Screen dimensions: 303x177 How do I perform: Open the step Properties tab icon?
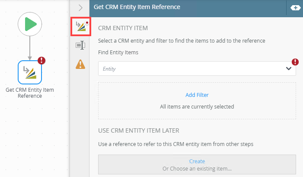point(80,45)
